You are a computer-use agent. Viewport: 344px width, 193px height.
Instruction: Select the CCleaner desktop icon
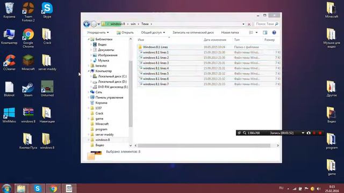pos(9,62)
